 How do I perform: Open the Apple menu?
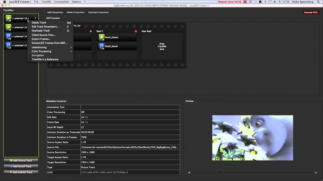coord(5,2)
